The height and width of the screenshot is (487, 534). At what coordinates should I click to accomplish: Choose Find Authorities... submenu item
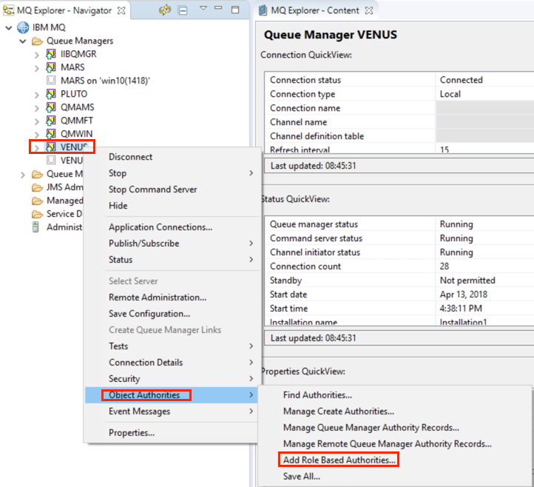tap(317, 395)
